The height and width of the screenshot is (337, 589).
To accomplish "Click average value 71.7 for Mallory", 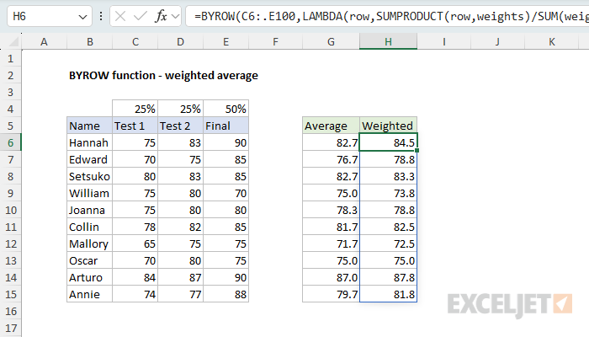I will coord(331,244).
